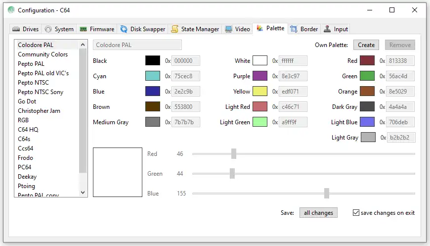The height and width of the screenshot is (246, 430).
Task: Save all changes button
Action: pos(318,213)
